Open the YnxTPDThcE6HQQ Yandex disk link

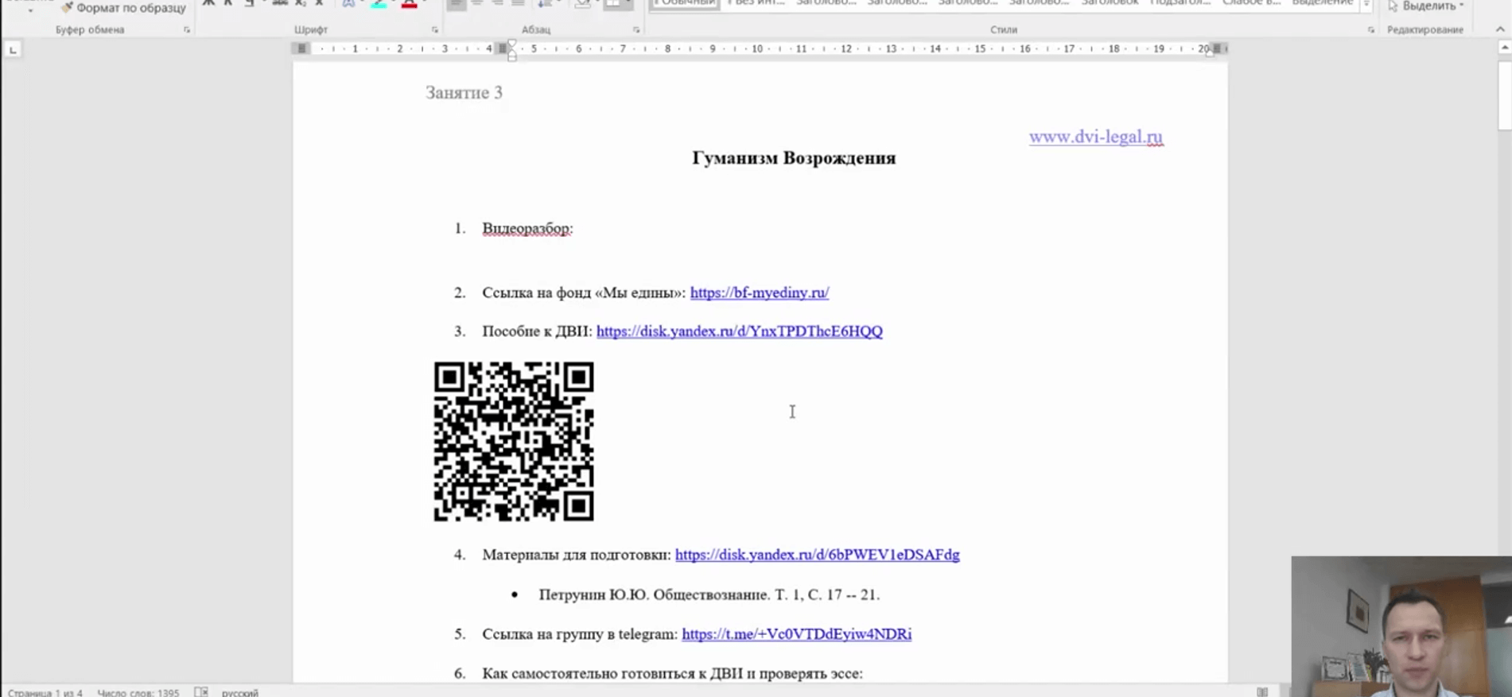point(740,331)
